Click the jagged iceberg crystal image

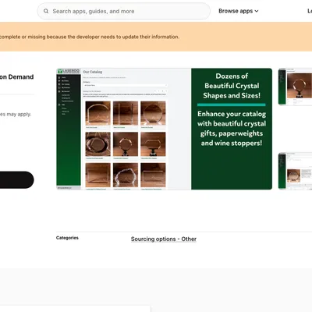coord(126,175)
